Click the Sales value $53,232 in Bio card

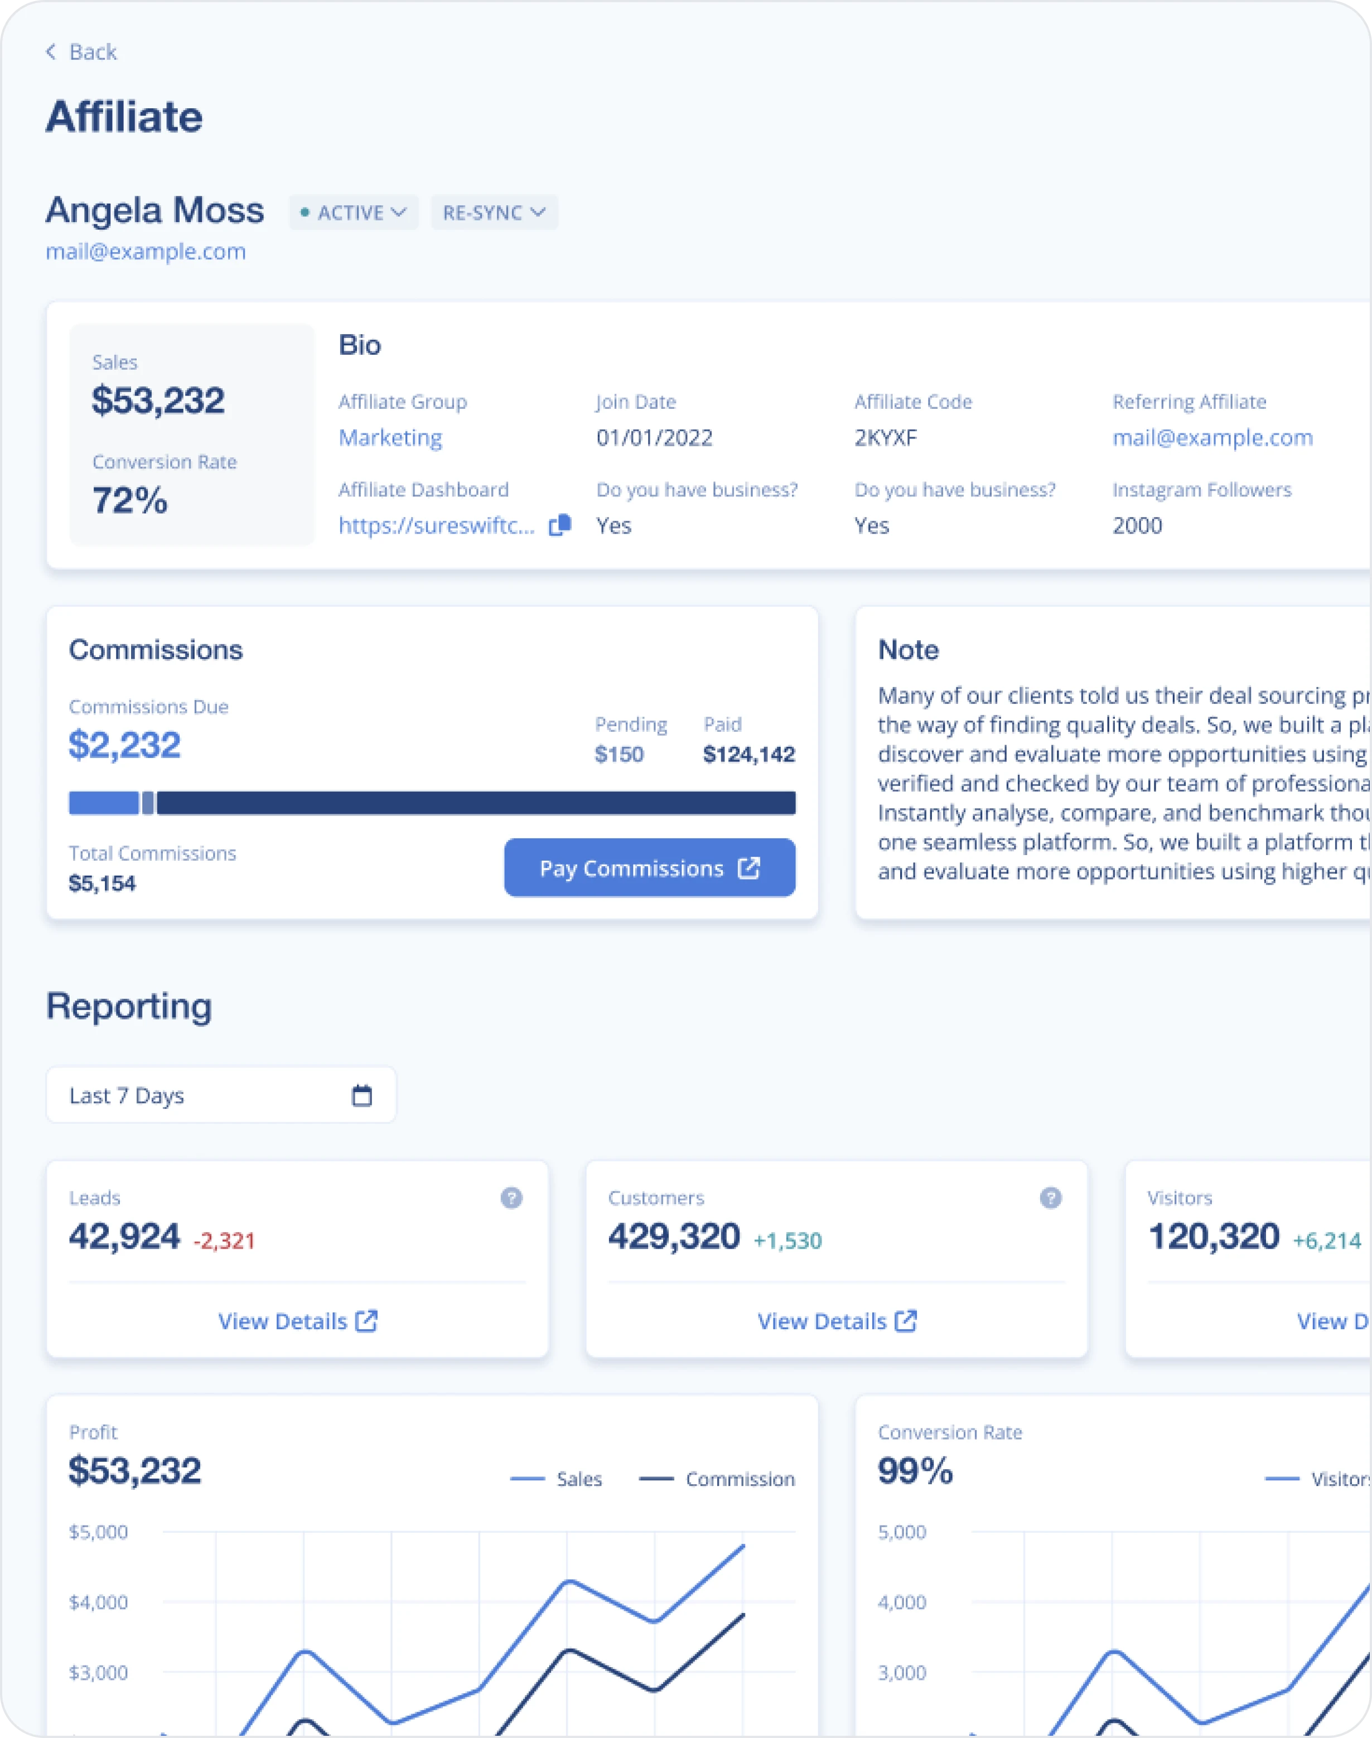tap(158, 400)
